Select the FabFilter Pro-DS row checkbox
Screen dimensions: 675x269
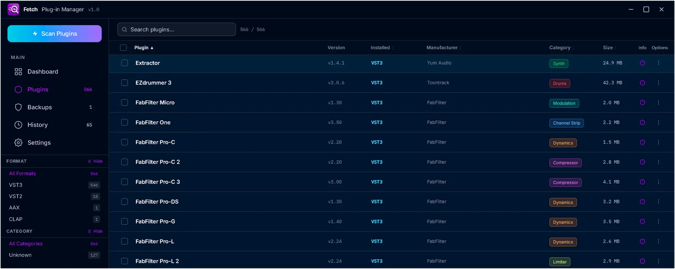coord(124,202)
